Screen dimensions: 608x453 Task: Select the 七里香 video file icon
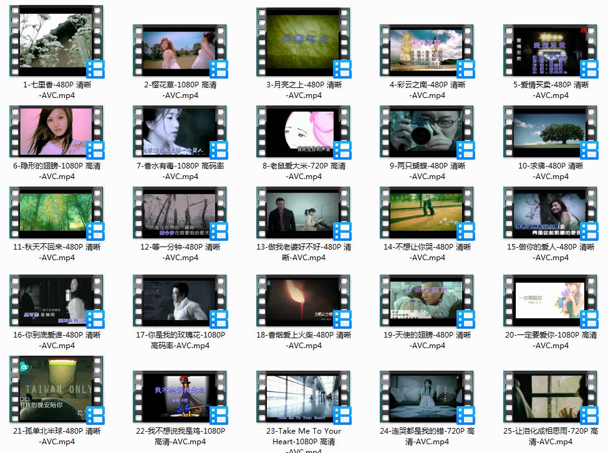(x=57, y=41)
